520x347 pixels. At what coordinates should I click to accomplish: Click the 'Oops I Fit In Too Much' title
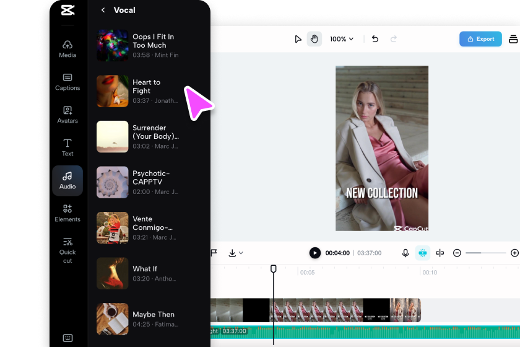(x=154, y=41)
